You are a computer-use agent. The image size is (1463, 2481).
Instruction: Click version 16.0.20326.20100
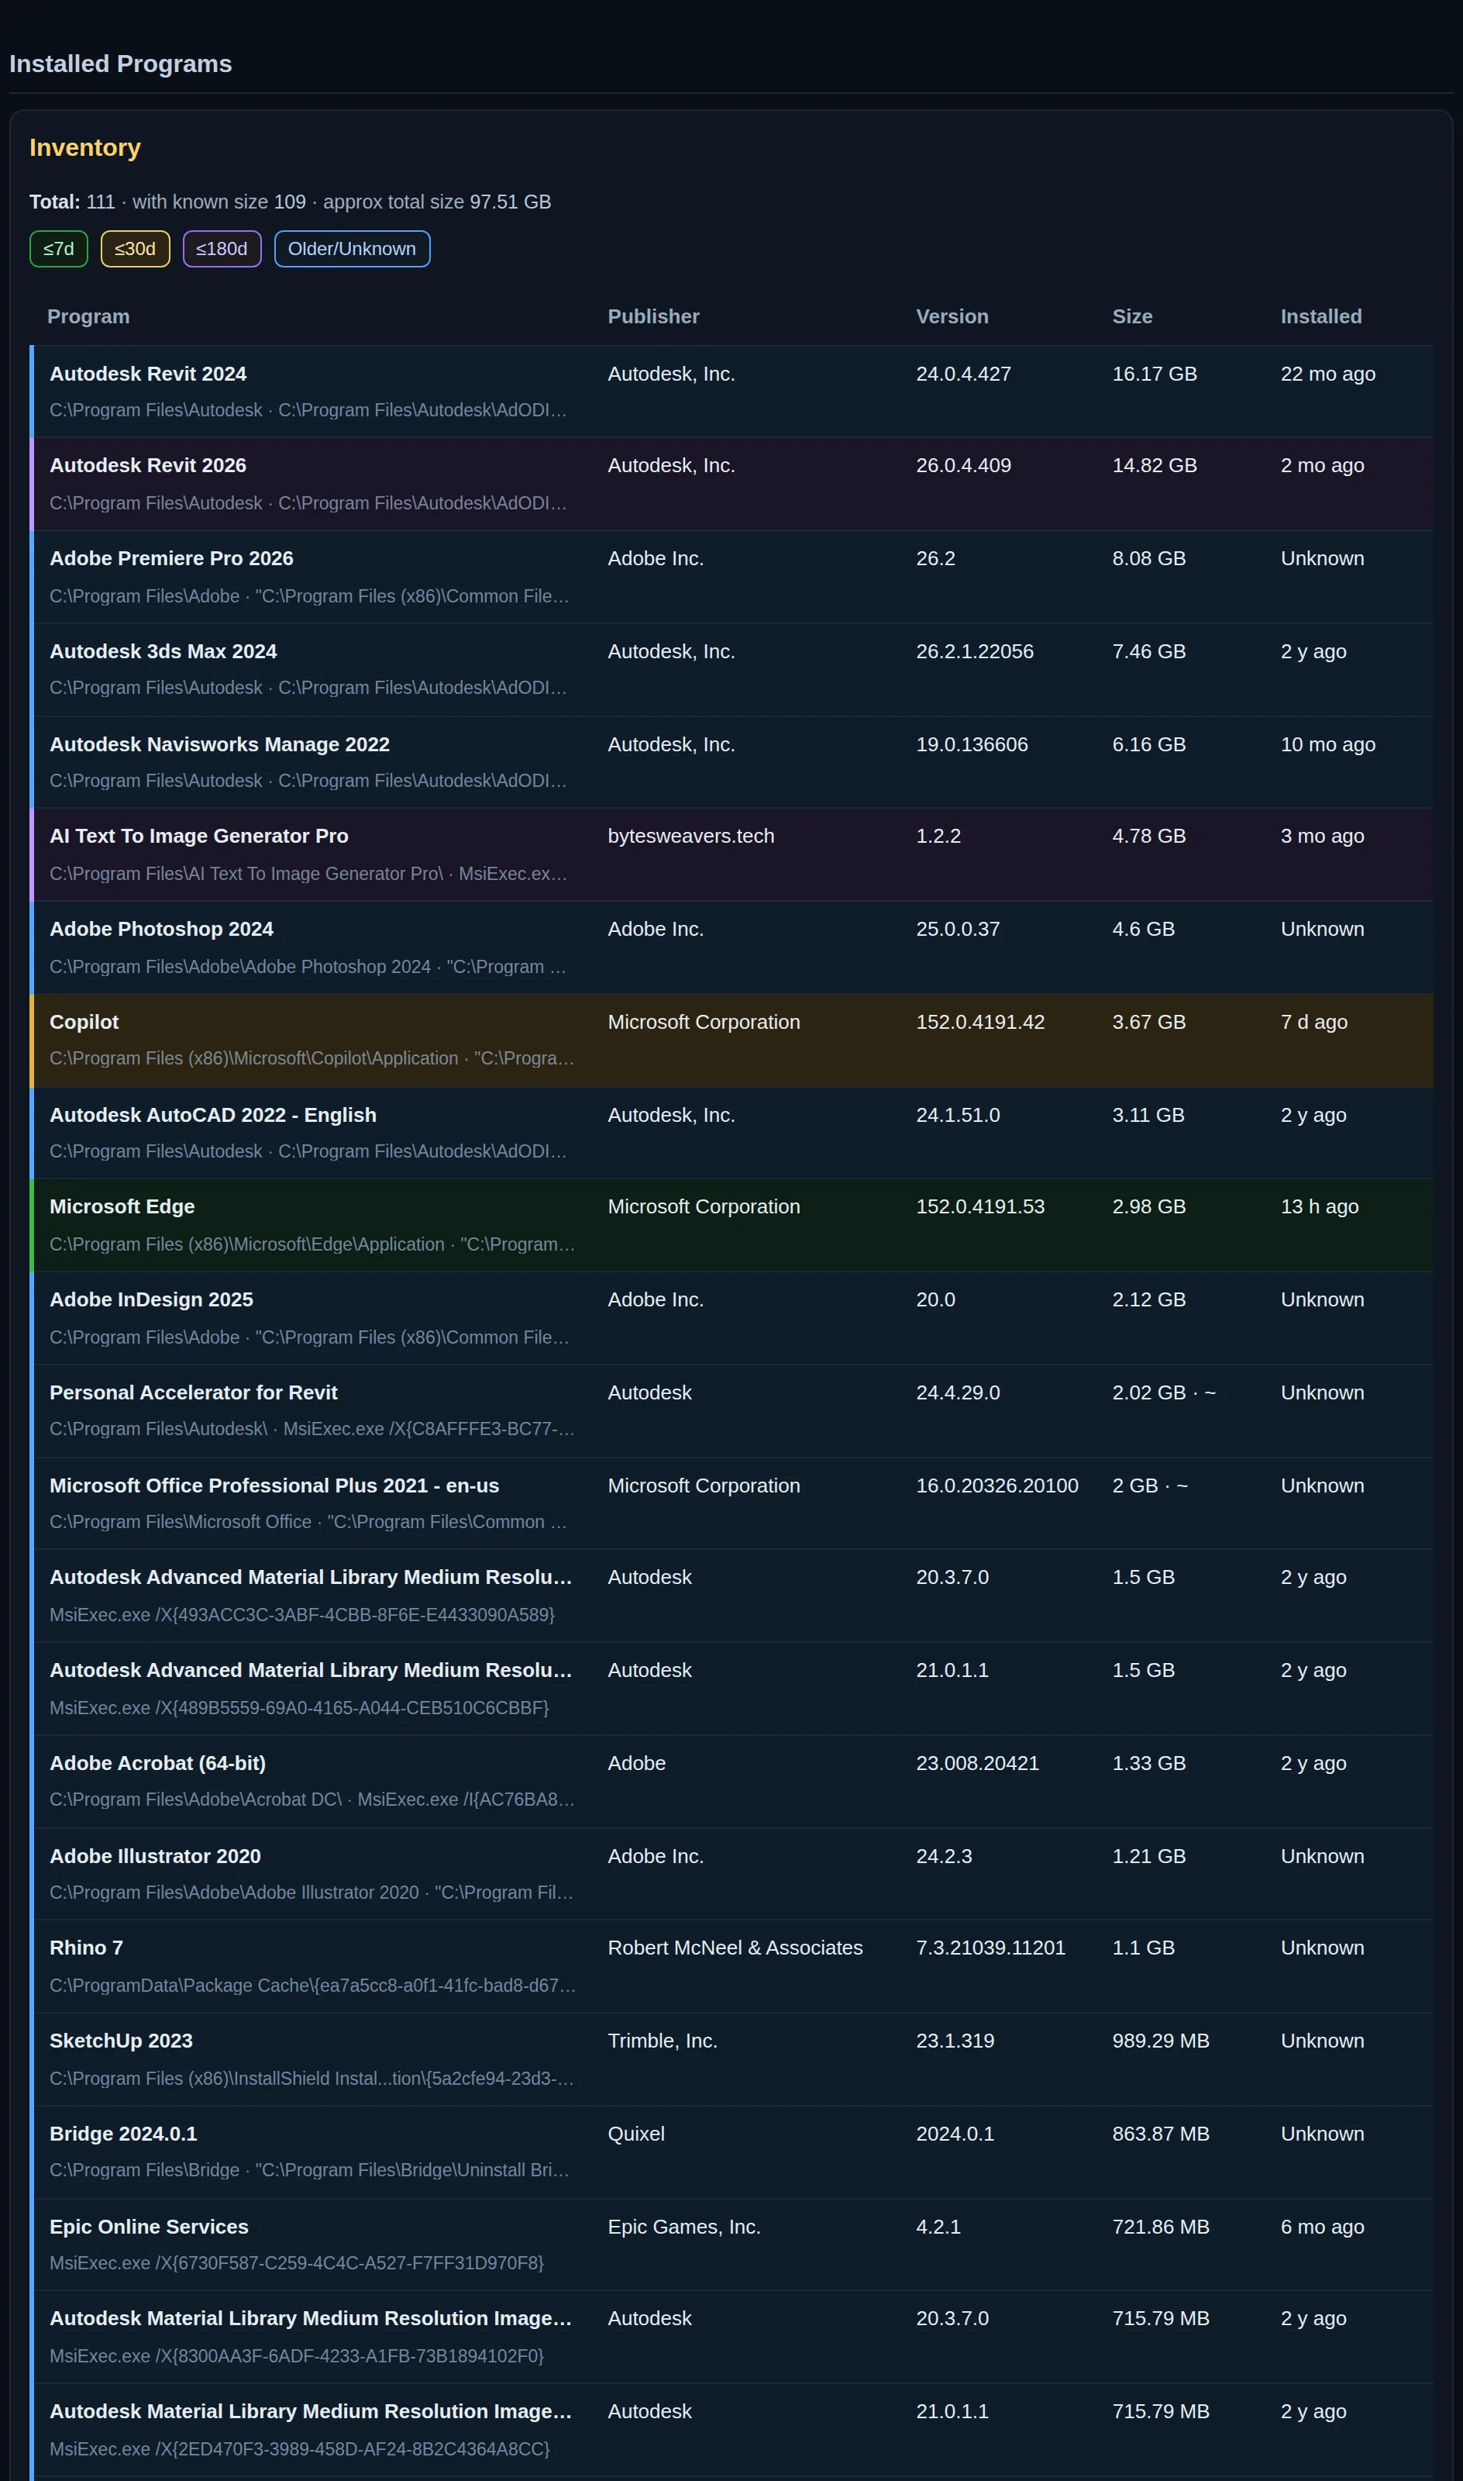(997, 1486)
